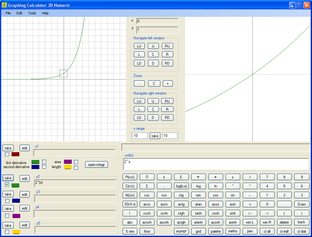312x237 pixels.
Task: Navigate left window up-left with LU
Action: pyautogui.click(x=139, y=46)
